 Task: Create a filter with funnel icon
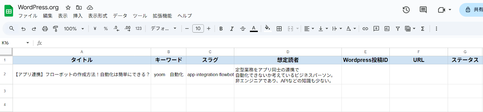[398, 29]
